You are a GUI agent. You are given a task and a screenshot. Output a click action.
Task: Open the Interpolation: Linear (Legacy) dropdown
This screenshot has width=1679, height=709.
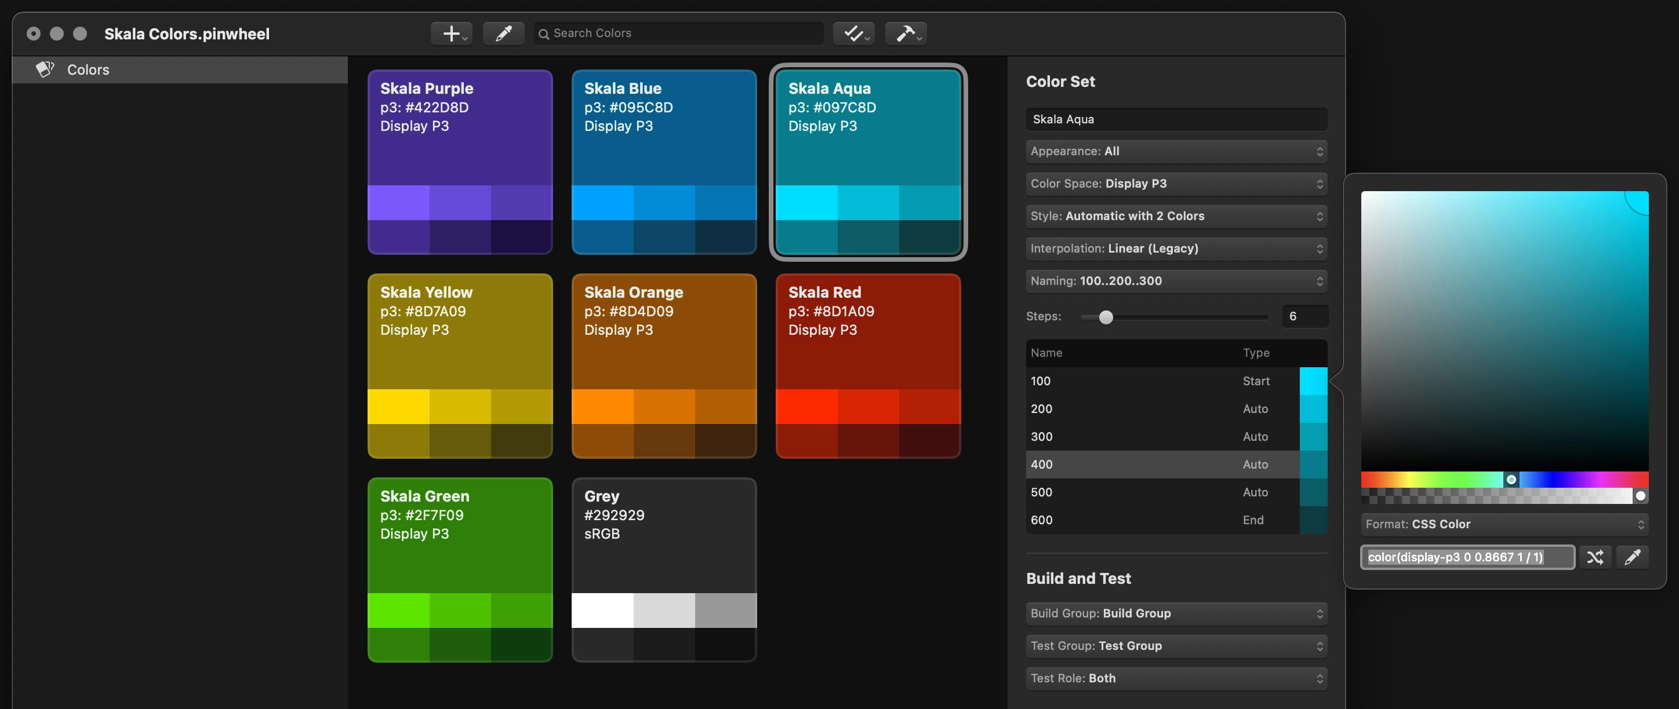click(1176, 248)
